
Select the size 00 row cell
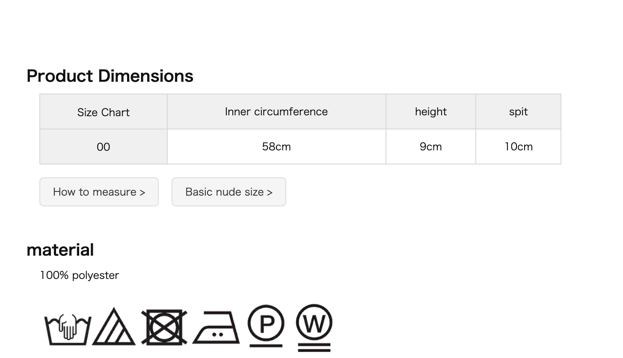pos(104,147)
